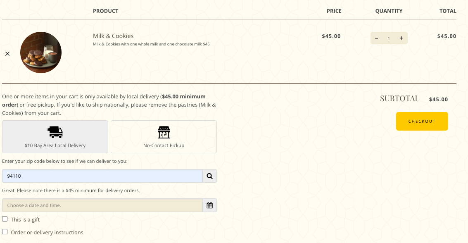Click the SUBTOTAL amount of $45.00
468x243 pixels.
[438, 100]
